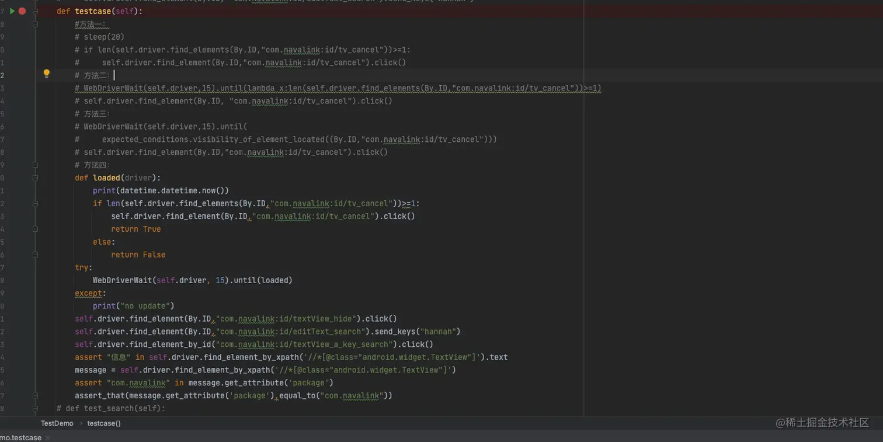Click fold end marker at assert_that line

(35, 395)
